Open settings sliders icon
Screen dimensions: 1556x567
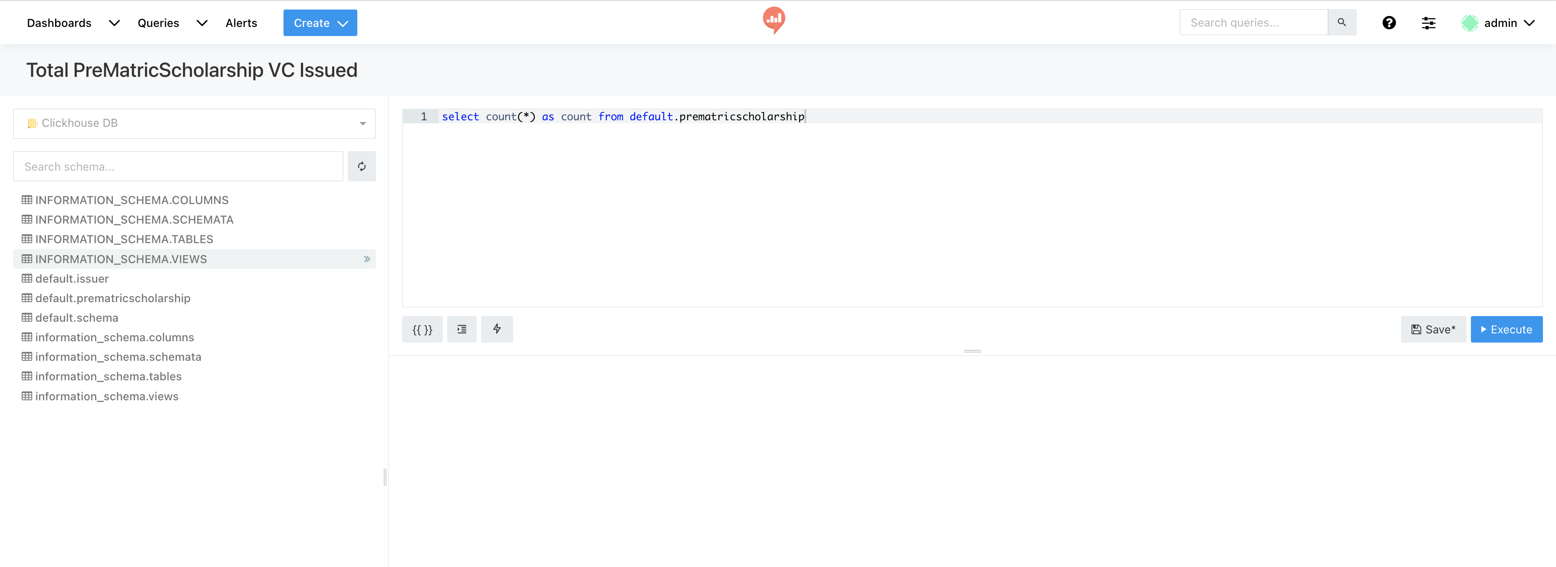coord(1428,23)
